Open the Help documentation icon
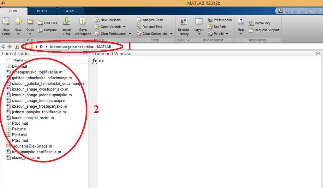Viewport: 323px width, 188px height. (241, 21)
